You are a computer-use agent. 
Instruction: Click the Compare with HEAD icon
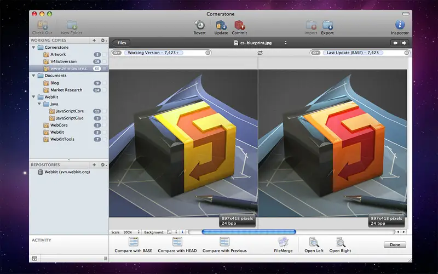click(177, 242)
